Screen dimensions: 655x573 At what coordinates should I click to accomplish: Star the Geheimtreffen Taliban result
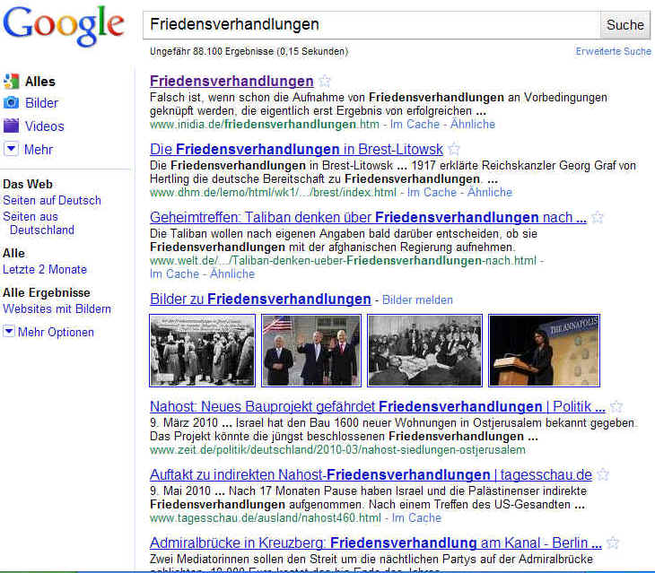pyautogui.click(x=598, y=217)
